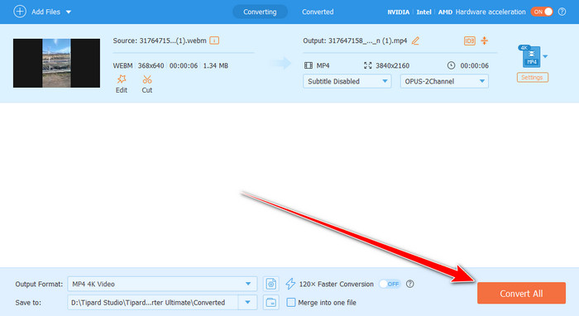Open the Cut scissors tool
This screenshot has width=579, height=316.
click(x=147, y=79)
